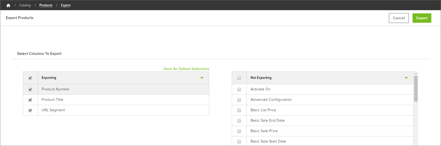The width and height of the screenshot is (441, 146).
Task: Tick the Advanced Configuration checkbox
Action: (239, 100)
